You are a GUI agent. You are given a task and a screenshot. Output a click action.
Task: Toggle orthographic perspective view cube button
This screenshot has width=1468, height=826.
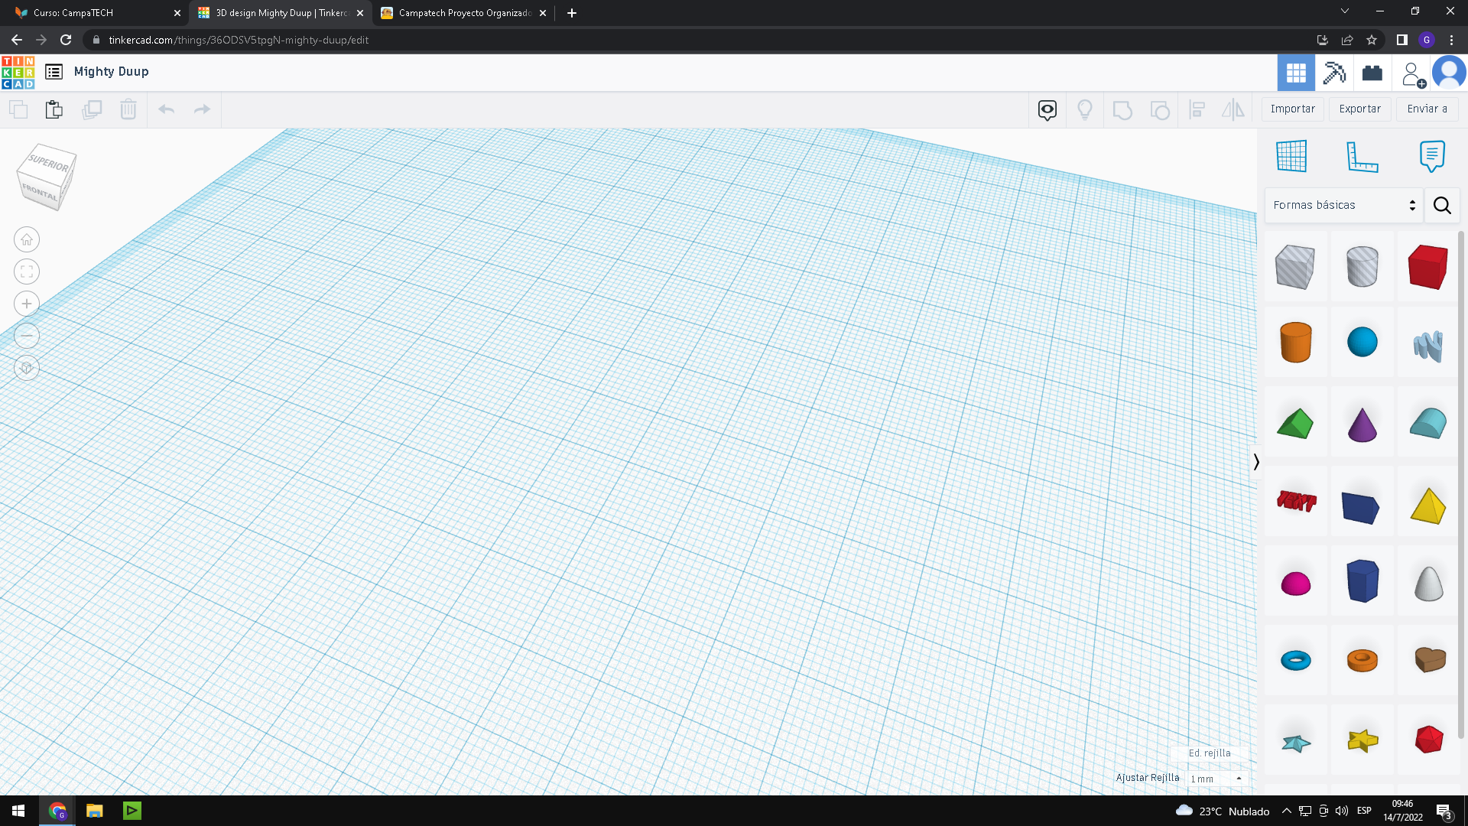coord(27,368)
